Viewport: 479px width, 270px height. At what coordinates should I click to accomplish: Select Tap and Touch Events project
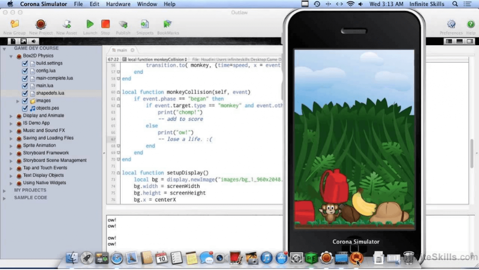(45, 168)
